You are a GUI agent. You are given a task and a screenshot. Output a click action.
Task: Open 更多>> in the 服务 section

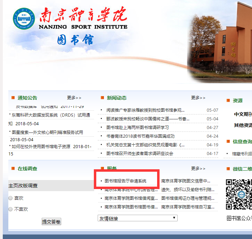point(198,169)
